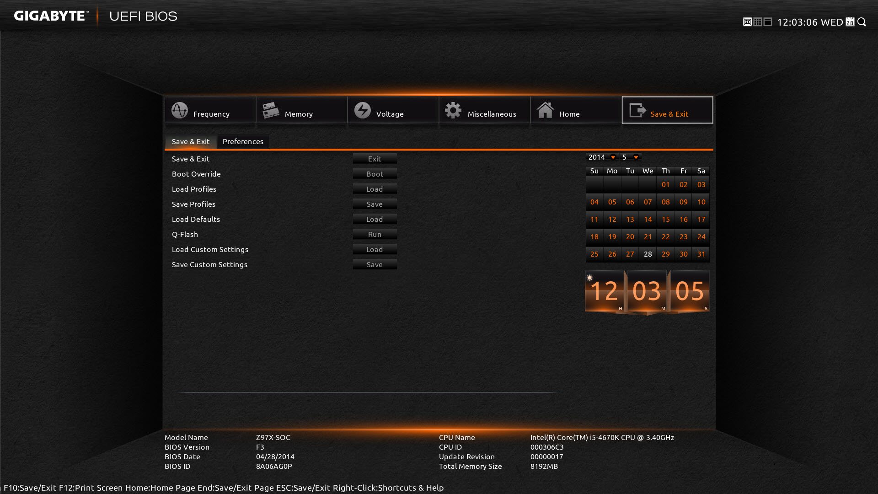Click the HD display mode icon
This screenshot has width=878, height=494.
747,22
